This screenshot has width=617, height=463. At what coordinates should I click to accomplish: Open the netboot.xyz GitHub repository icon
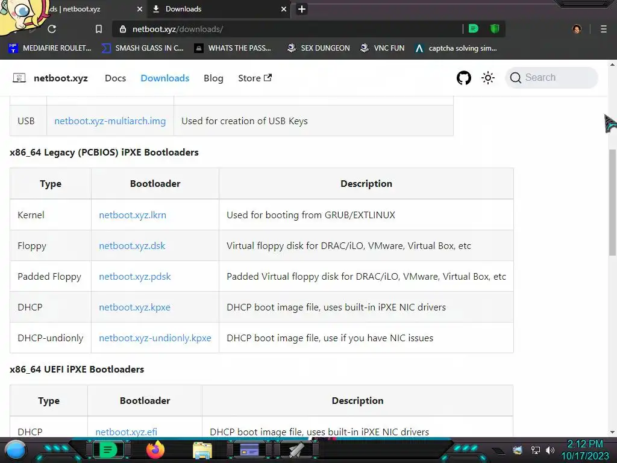click(x=464, y=78)
